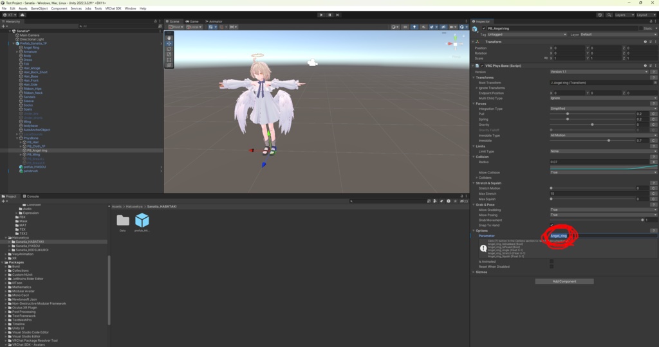
Task: Open the Layers dropdown button
Action: 624,15
